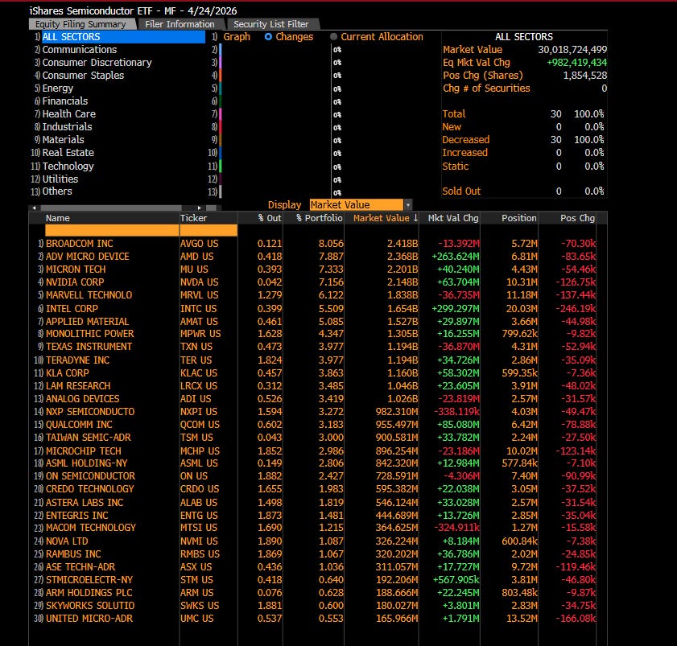Open the Security List Filter tab
This screenshot has width=677, height=646.
pos(271,24)
